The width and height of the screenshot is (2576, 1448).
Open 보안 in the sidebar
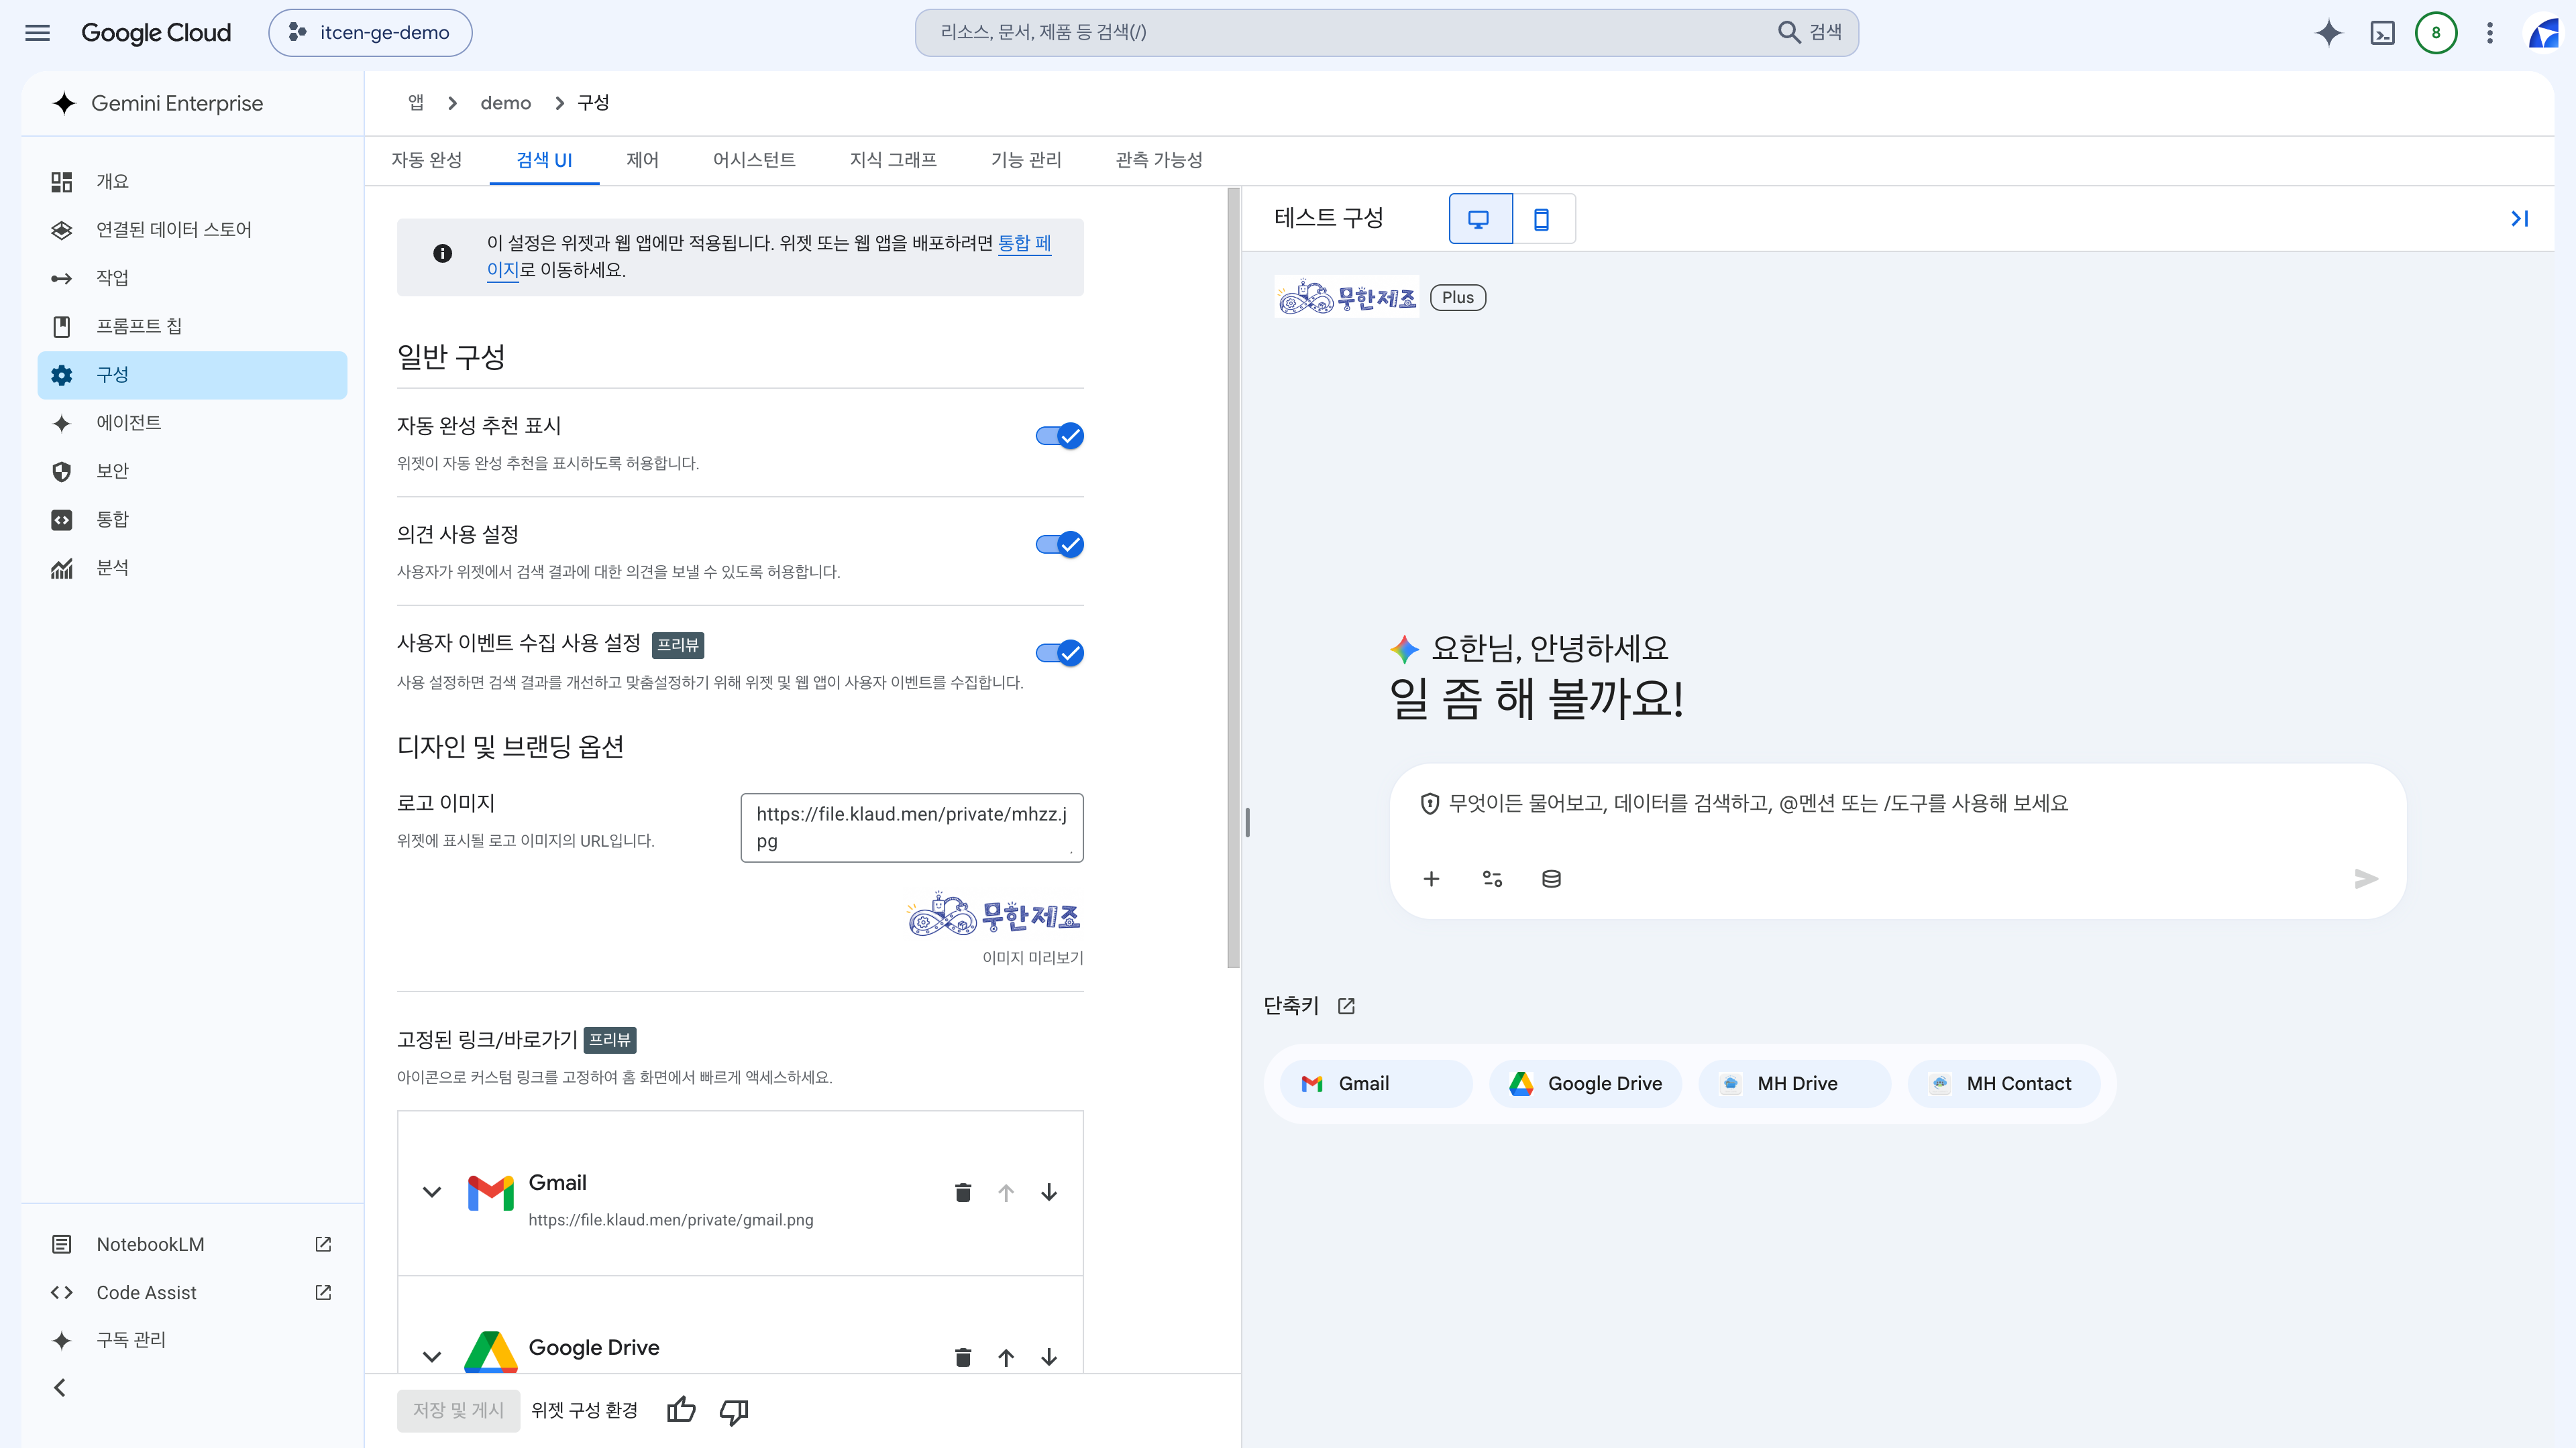192,471
